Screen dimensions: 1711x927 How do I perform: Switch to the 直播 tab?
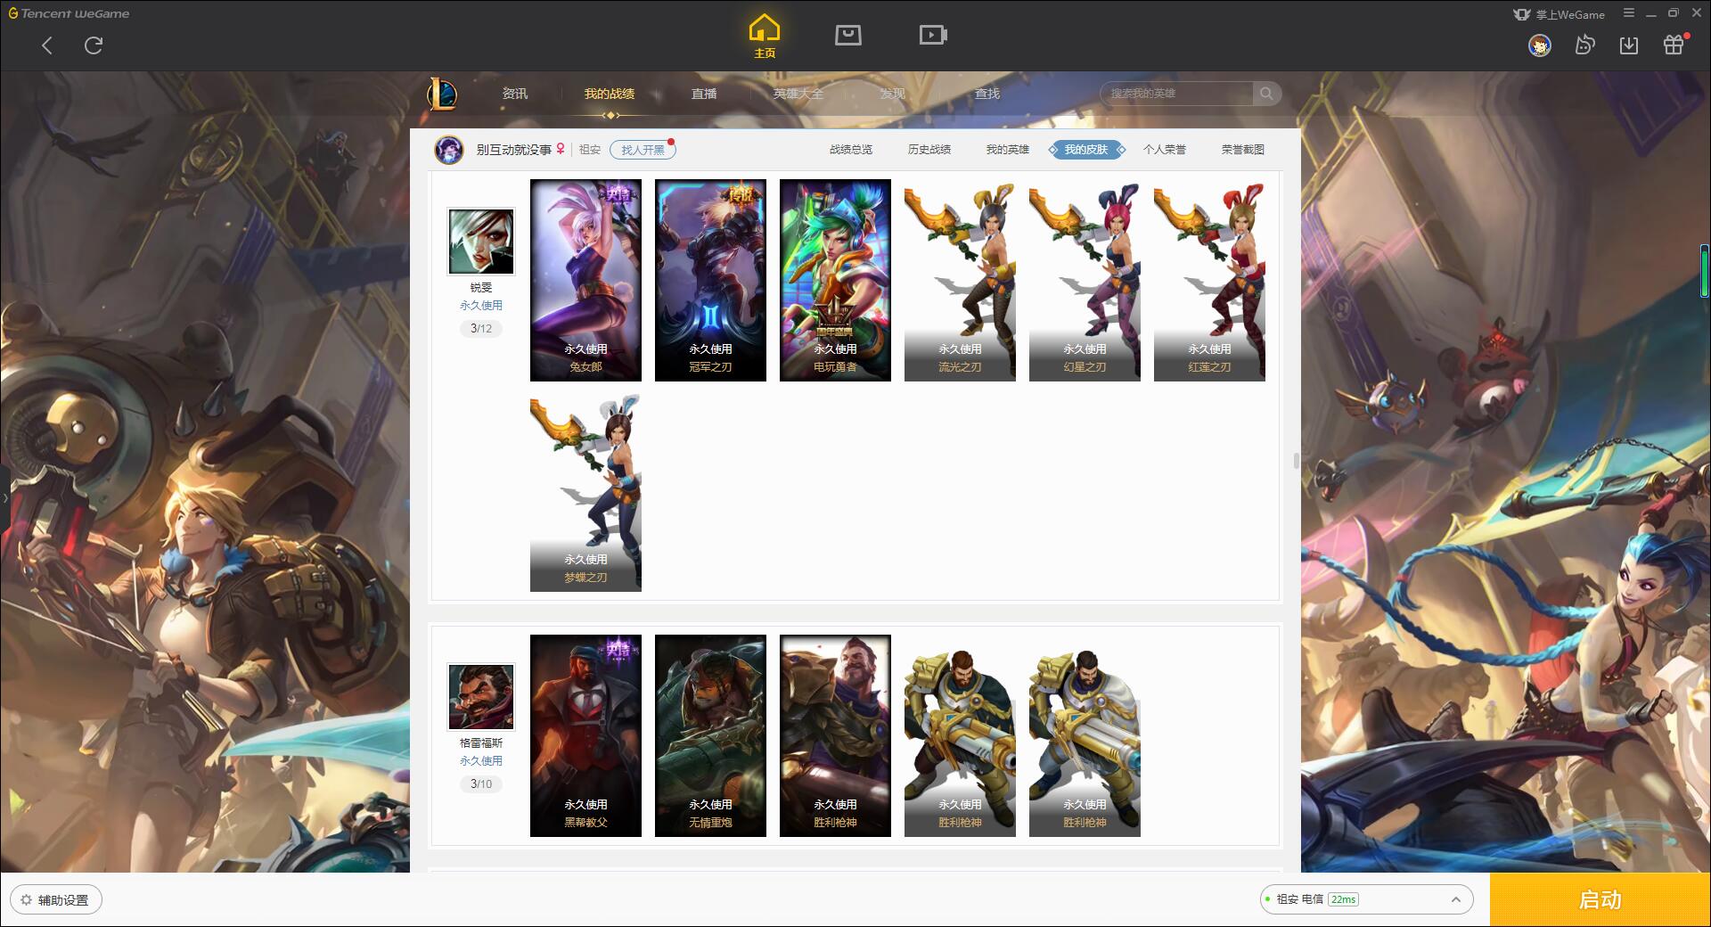click(704, 94)
